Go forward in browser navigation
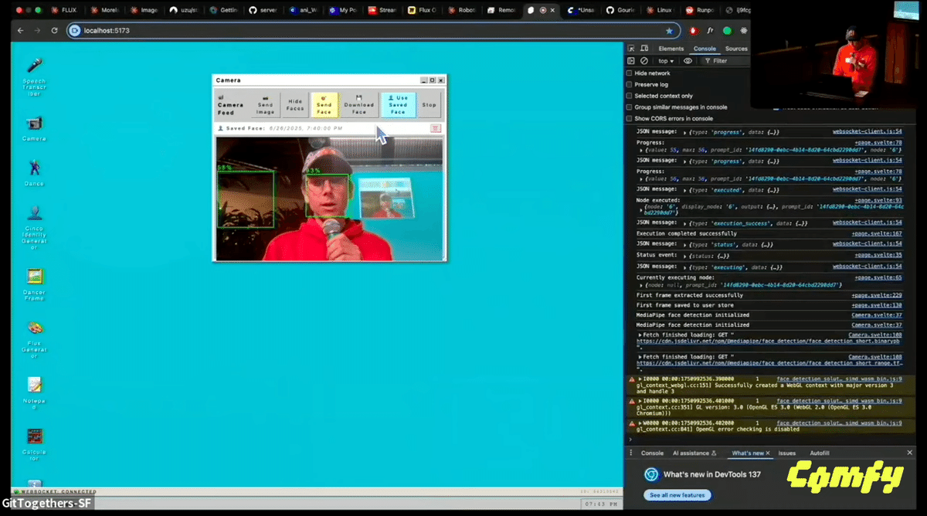Screen dimensions: 927x516 36,31
